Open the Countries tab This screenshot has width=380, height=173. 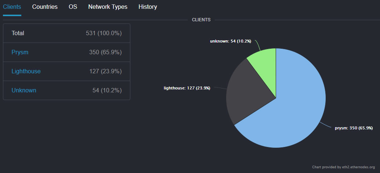(x=45, y=7)
